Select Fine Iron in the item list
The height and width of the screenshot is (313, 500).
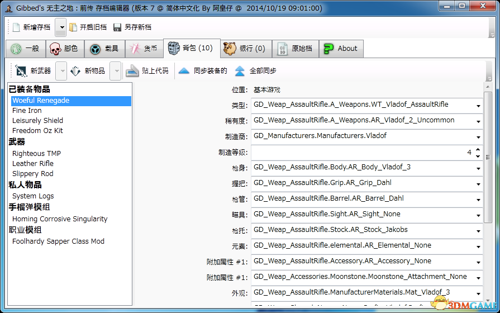tap(27, 111)
